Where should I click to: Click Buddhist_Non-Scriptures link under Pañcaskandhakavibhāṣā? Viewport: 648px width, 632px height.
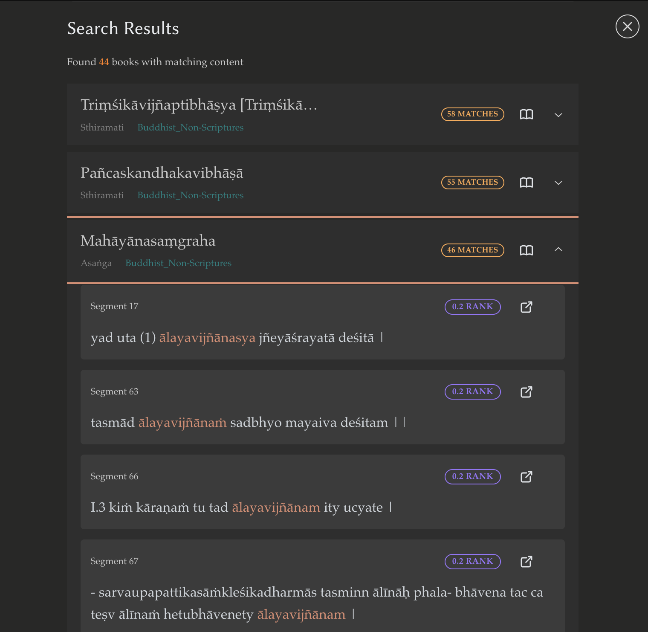[x=190, y=195]
